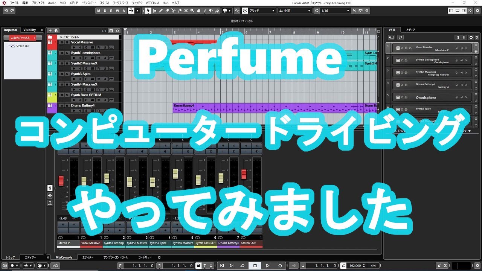
Task: Click Go to Next Marker transport button
Action: [232, 265]
